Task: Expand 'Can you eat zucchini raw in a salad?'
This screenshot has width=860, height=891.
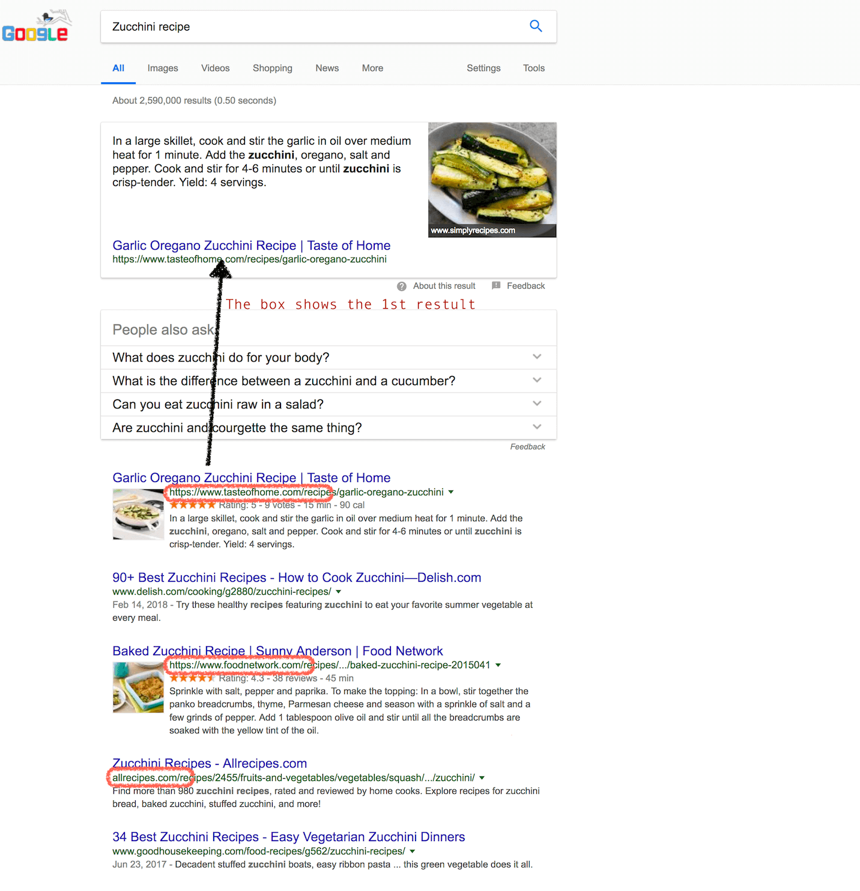Action: click(x=329, y=404)
